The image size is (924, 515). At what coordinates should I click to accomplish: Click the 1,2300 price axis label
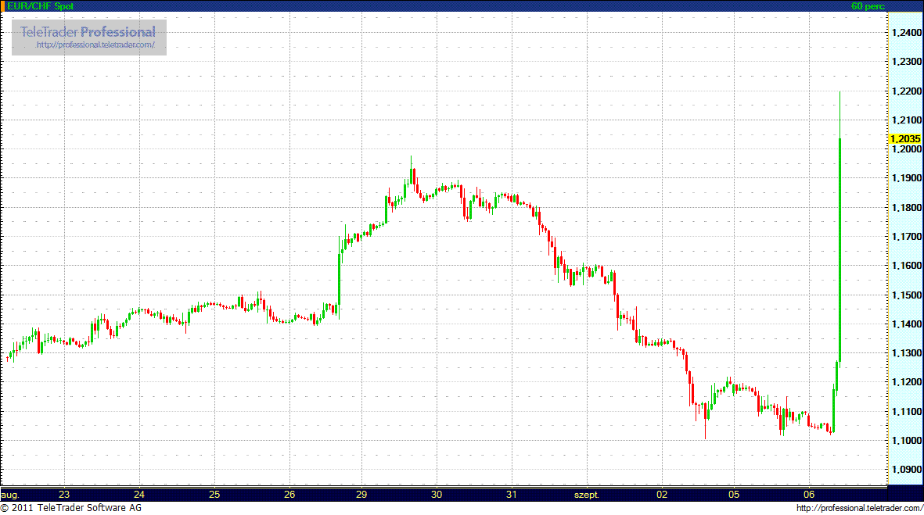[906, 62]
